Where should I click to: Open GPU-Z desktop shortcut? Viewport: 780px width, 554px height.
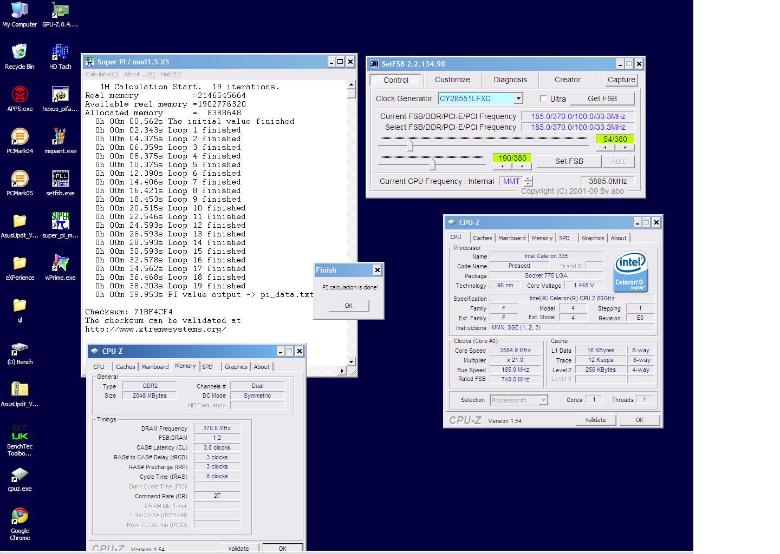(60, 14)
